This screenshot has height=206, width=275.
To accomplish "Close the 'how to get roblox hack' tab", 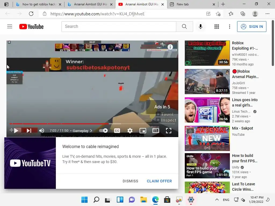I will (60, 4).
